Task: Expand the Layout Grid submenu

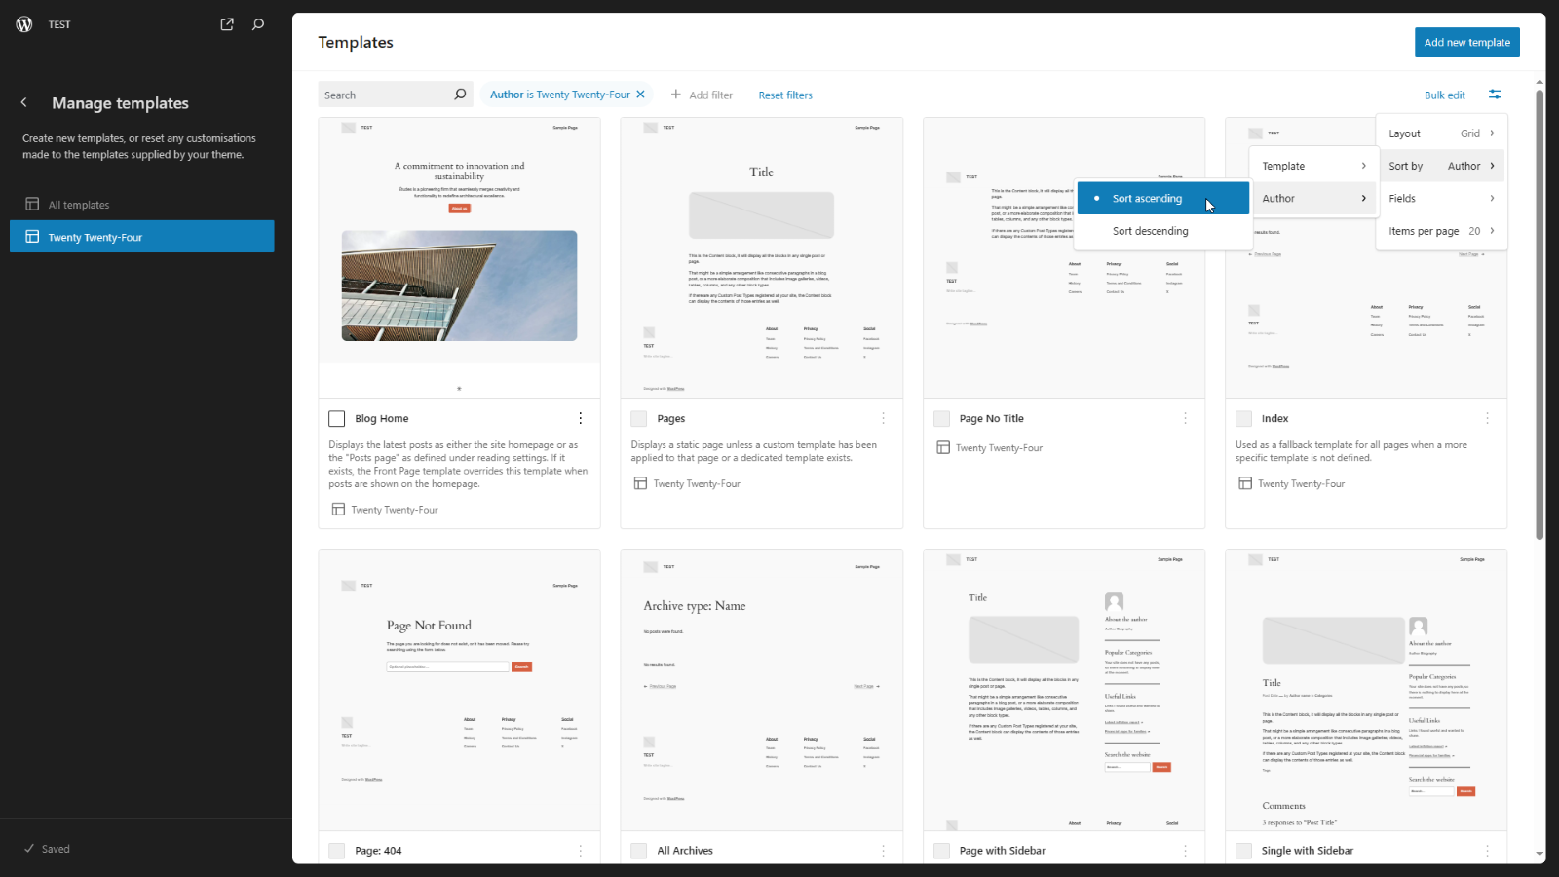Action: [x=1441, y=133]
